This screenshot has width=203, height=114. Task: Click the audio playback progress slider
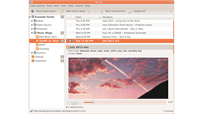click(125, 102)
